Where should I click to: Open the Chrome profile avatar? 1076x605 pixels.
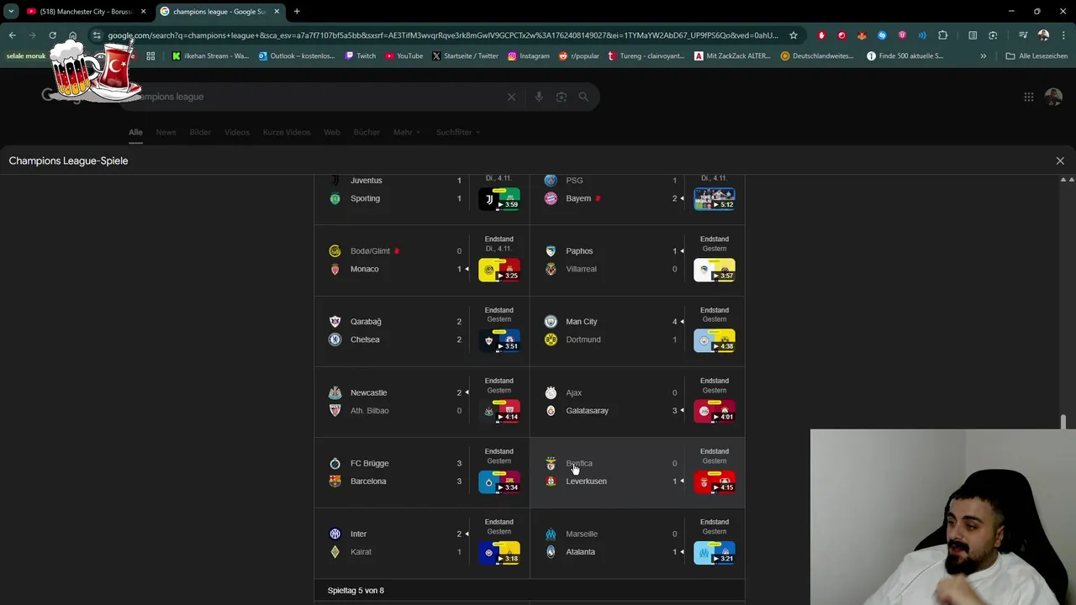pos(1043,35)
